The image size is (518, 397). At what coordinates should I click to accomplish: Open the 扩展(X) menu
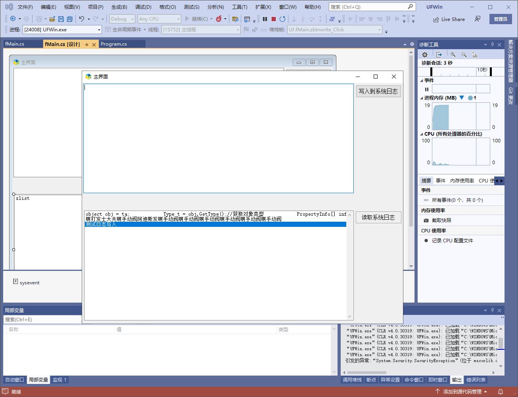263,7
